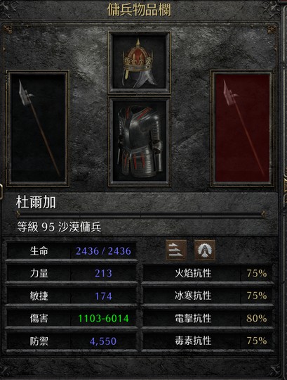Click the experience bar under mercenary name
The width and height of the screenshot is (287, 380).
140,214
